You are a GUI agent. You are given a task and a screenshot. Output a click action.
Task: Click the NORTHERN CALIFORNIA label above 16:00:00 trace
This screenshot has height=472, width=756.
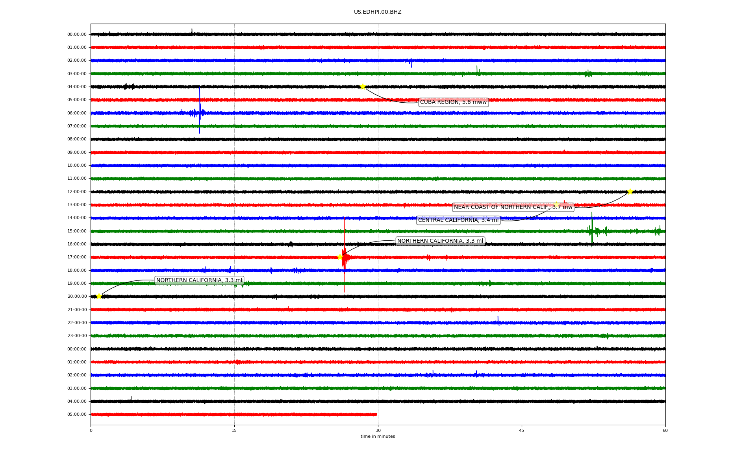pyautogui.click(x=440, y=241)
